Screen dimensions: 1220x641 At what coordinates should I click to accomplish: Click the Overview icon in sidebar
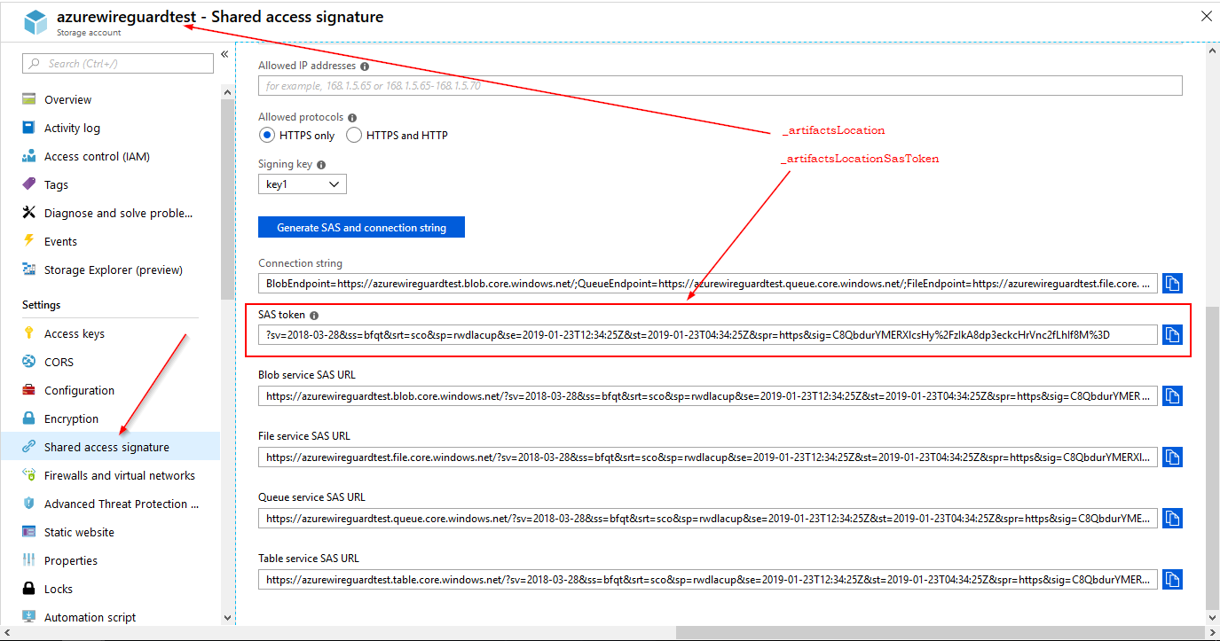tap(28, 99)
